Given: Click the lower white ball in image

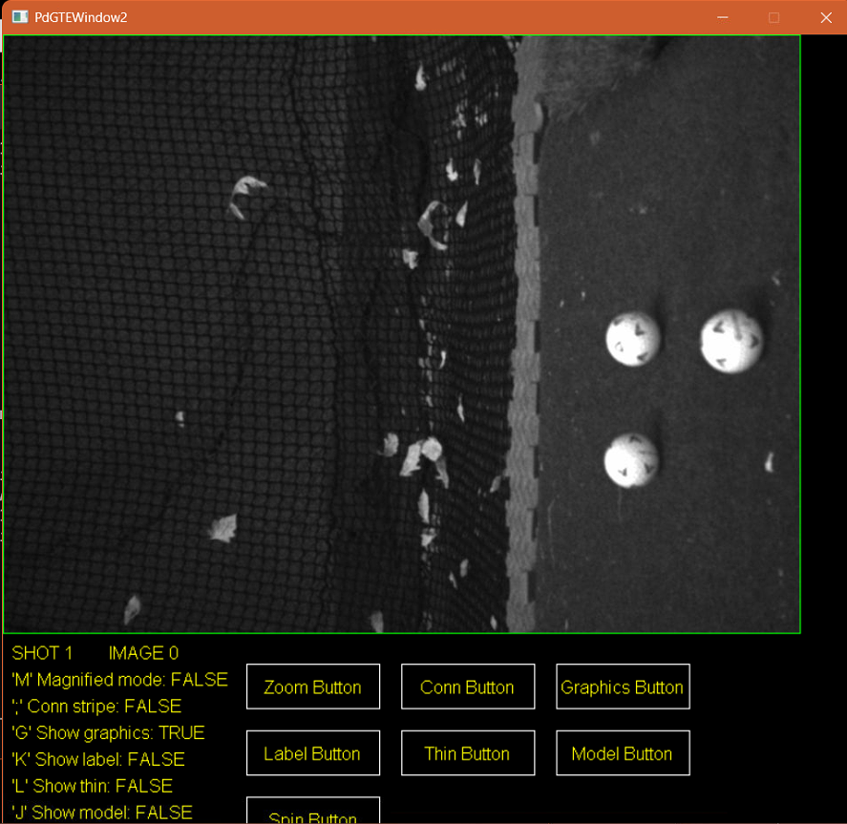Looking at the screenshot, I should 631,460.
